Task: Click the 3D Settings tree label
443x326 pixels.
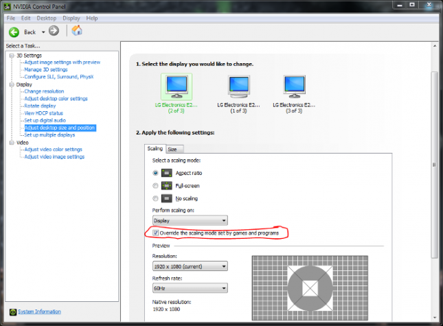Action: coord(29,56)
